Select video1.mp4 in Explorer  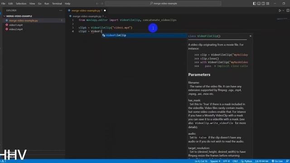tap(34, 25)
